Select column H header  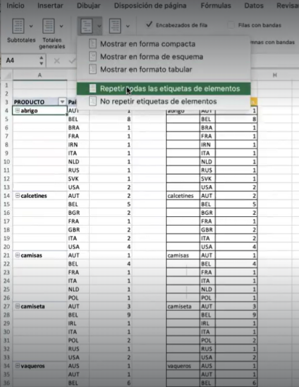275,75
